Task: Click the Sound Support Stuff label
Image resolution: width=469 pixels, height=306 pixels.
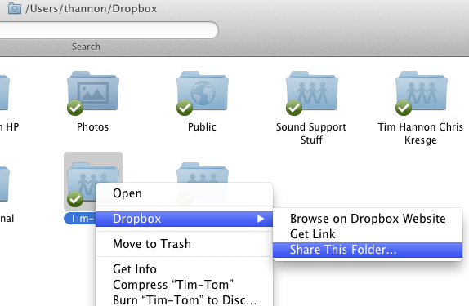Action: [311, 133]
